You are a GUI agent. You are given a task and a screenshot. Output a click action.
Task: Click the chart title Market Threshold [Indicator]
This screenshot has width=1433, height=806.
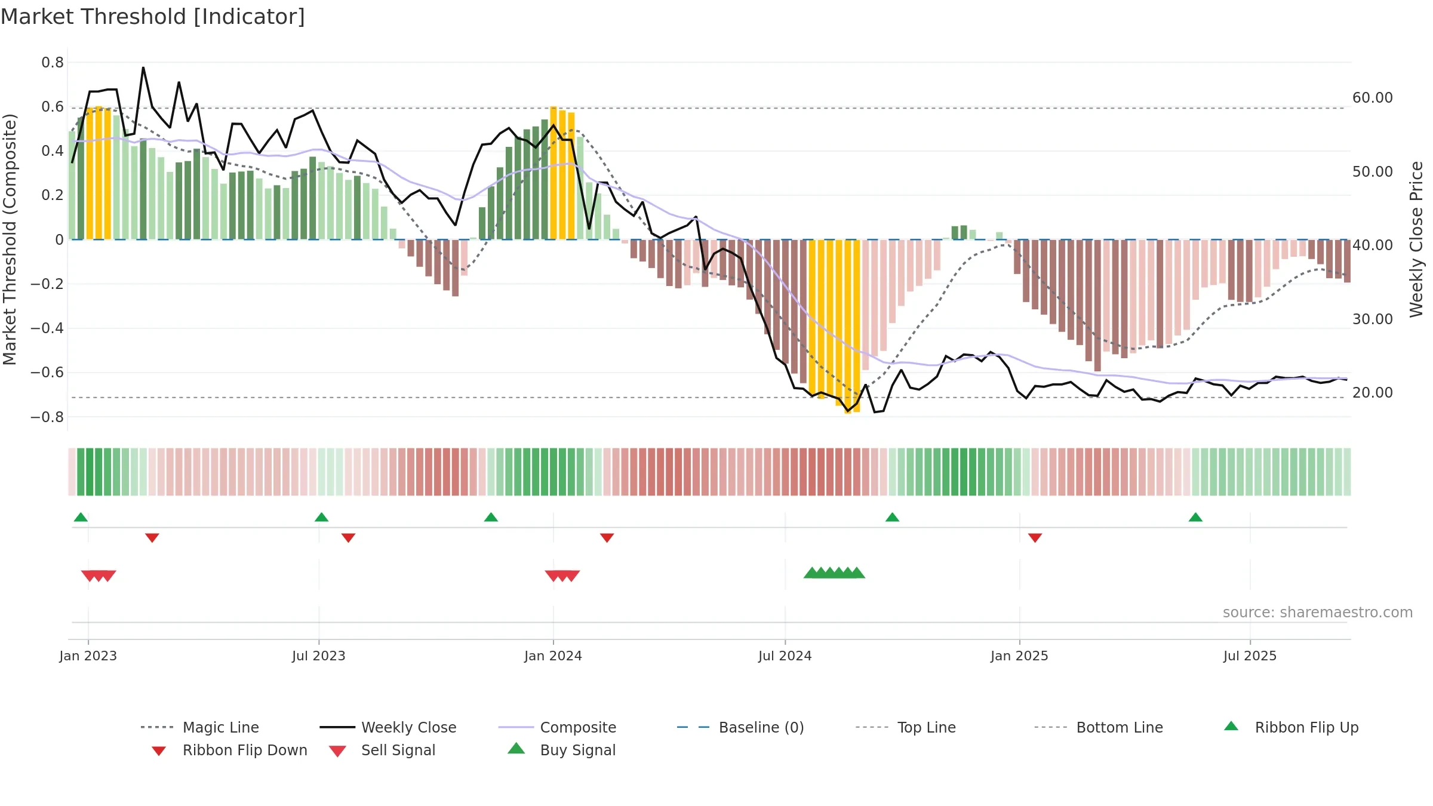pyautogui.click(x=153, y=17)
